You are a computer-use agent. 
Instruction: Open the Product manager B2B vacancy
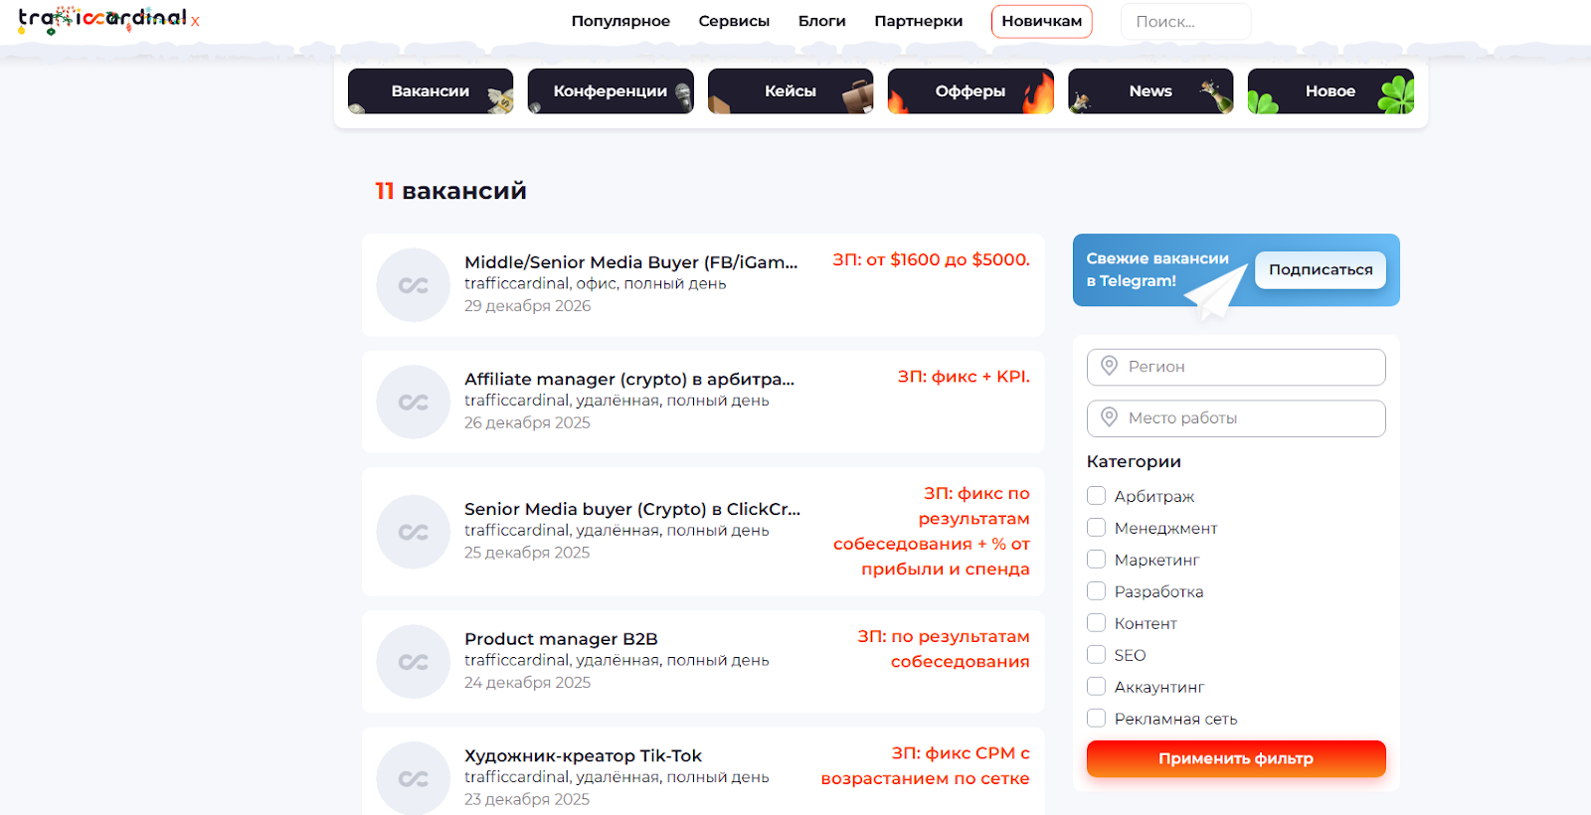[x=561, y=639]
